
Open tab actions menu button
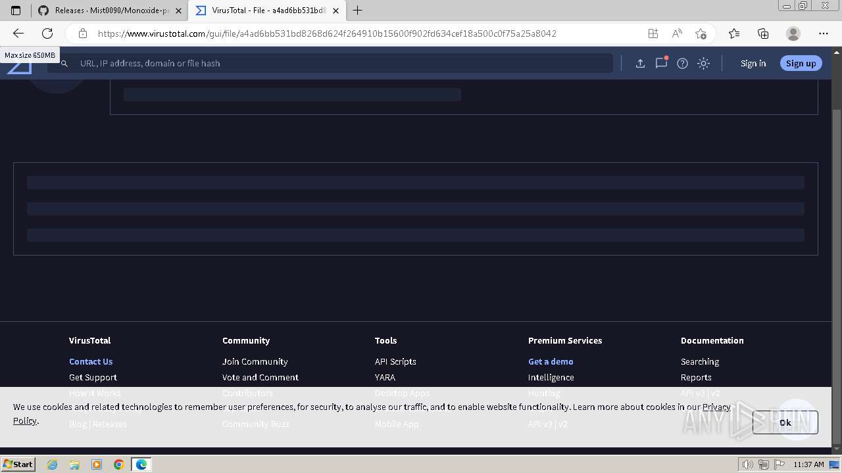point(16,11)
